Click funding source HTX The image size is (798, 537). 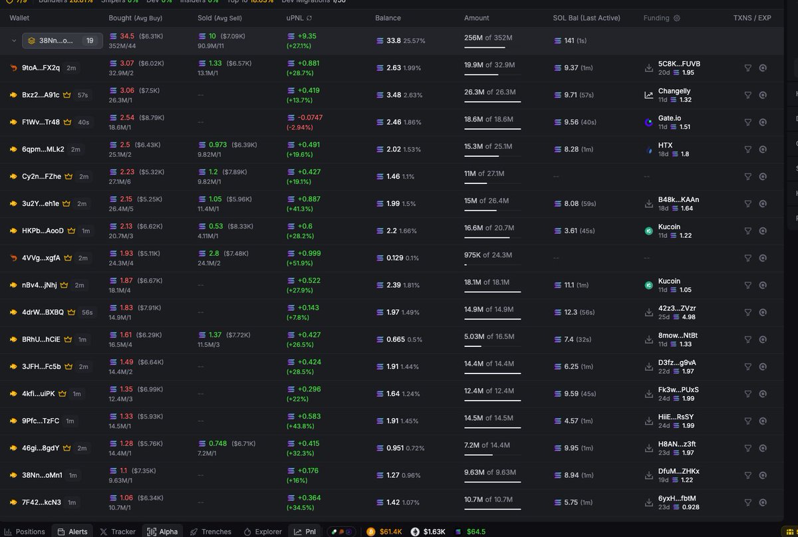coord(665,145)
